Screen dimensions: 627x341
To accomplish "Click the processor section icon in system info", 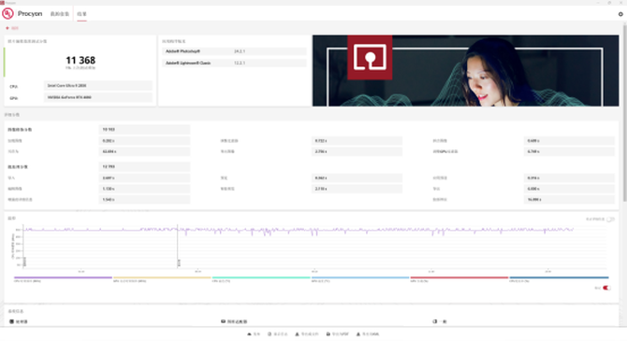I will click(11, 321).
